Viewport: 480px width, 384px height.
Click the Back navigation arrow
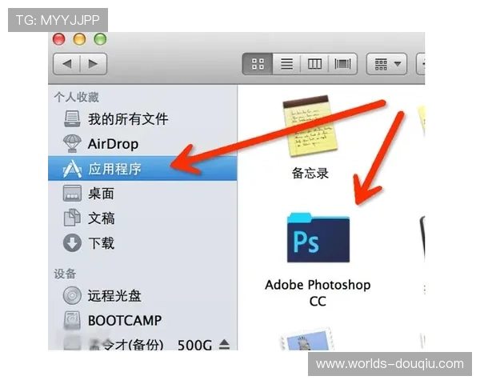(x=67, y=63)
